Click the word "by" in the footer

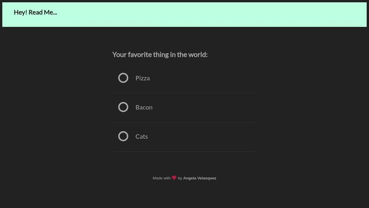[180, 178]
